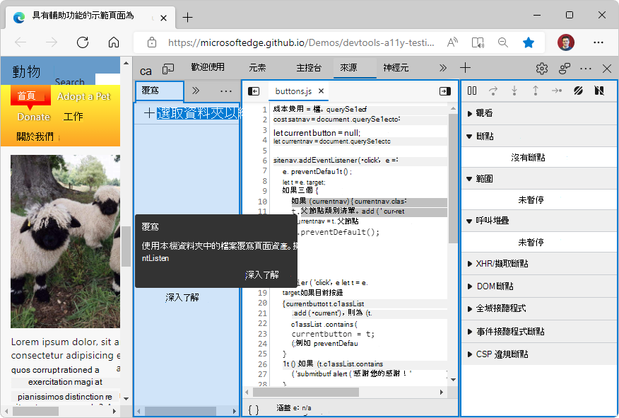Open DevTools settings via the gear icon
Viewport: 619px width, 418px height.
[x=541, y=68]
